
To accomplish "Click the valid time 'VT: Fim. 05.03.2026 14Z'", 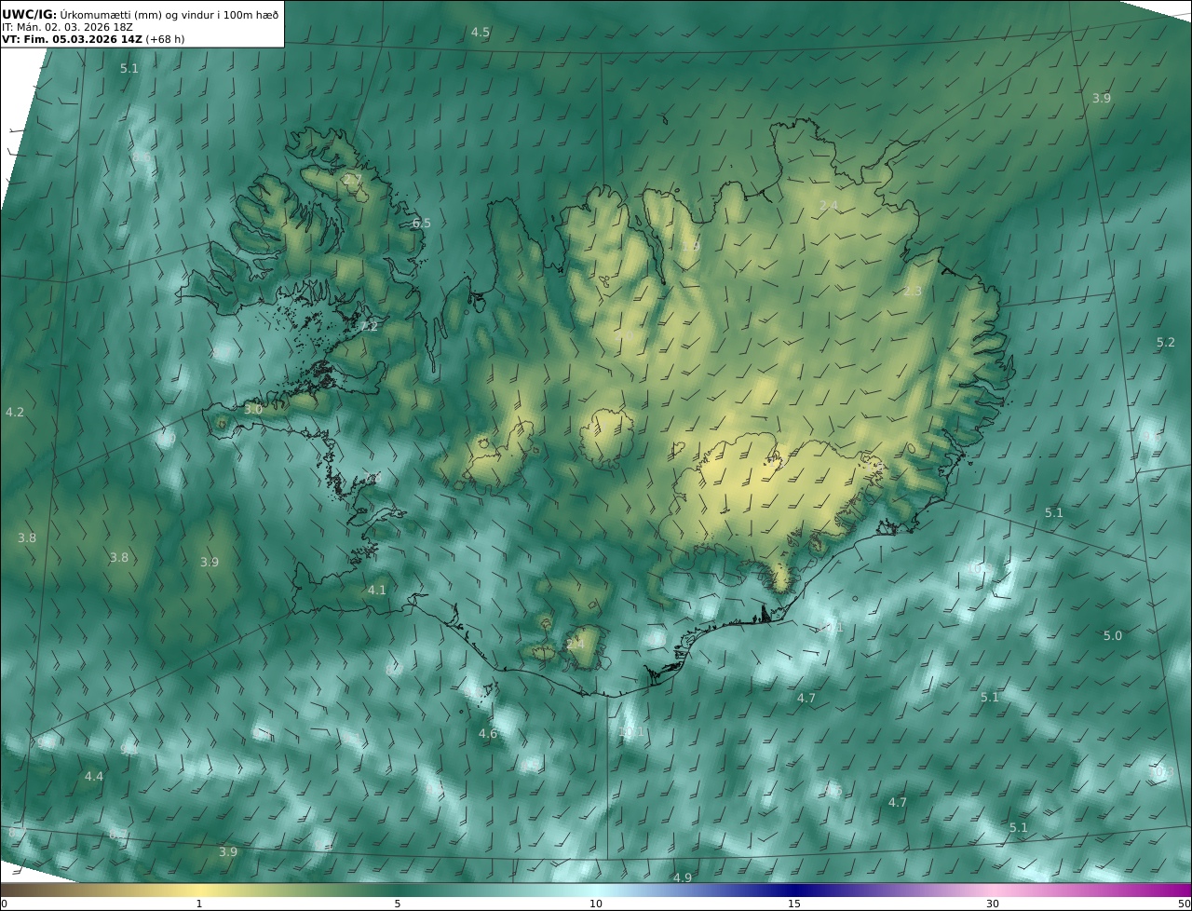I will click(71, 39).
